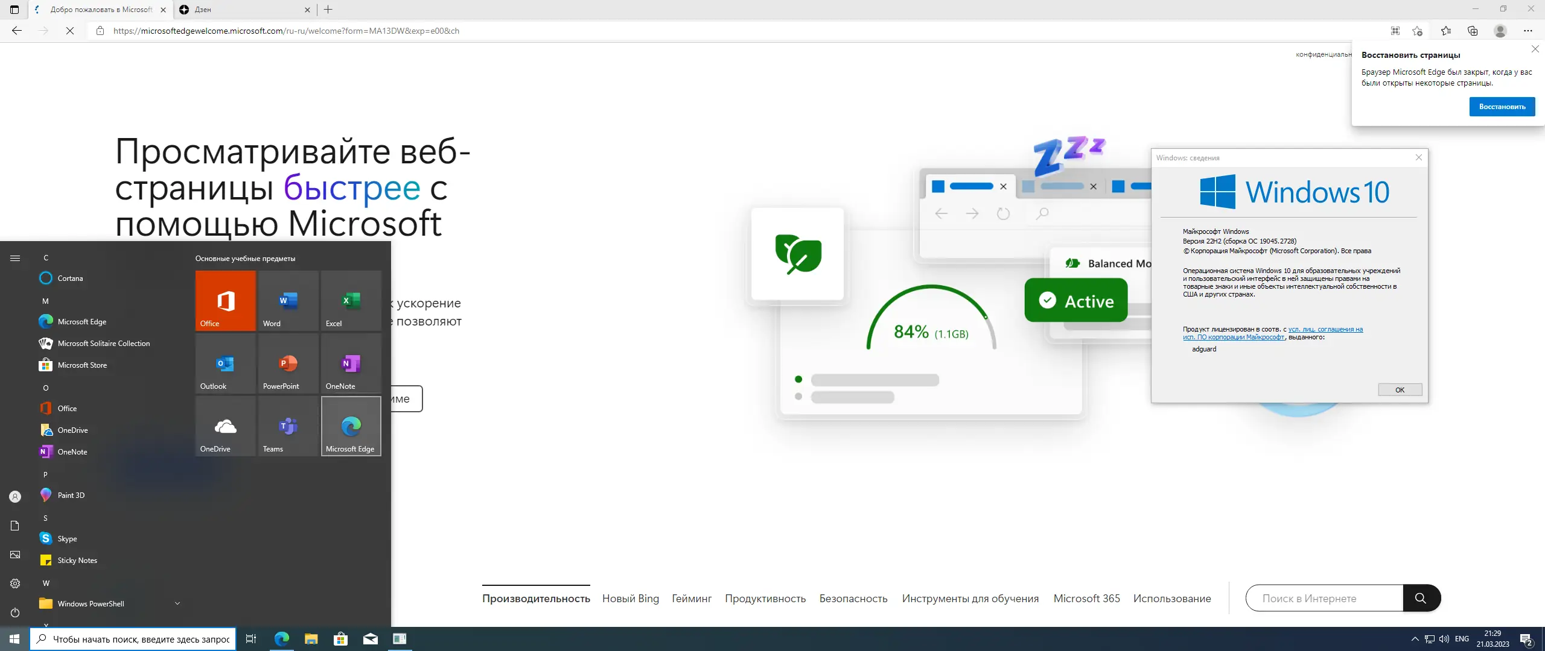Click the browser profile avatar icon
This screenshot has width=1545, height=651.
pos(1500,31)
